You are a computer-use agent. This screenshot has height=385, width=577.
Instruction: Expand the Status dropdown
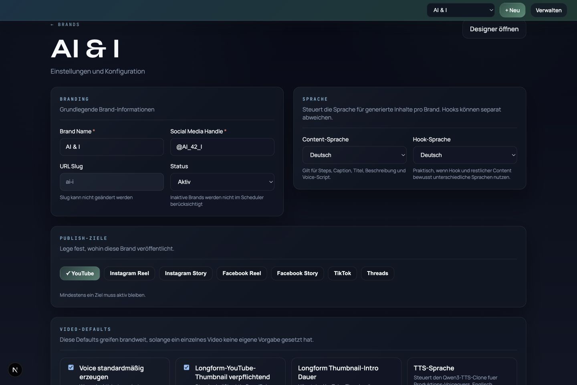tap(222, 182)
